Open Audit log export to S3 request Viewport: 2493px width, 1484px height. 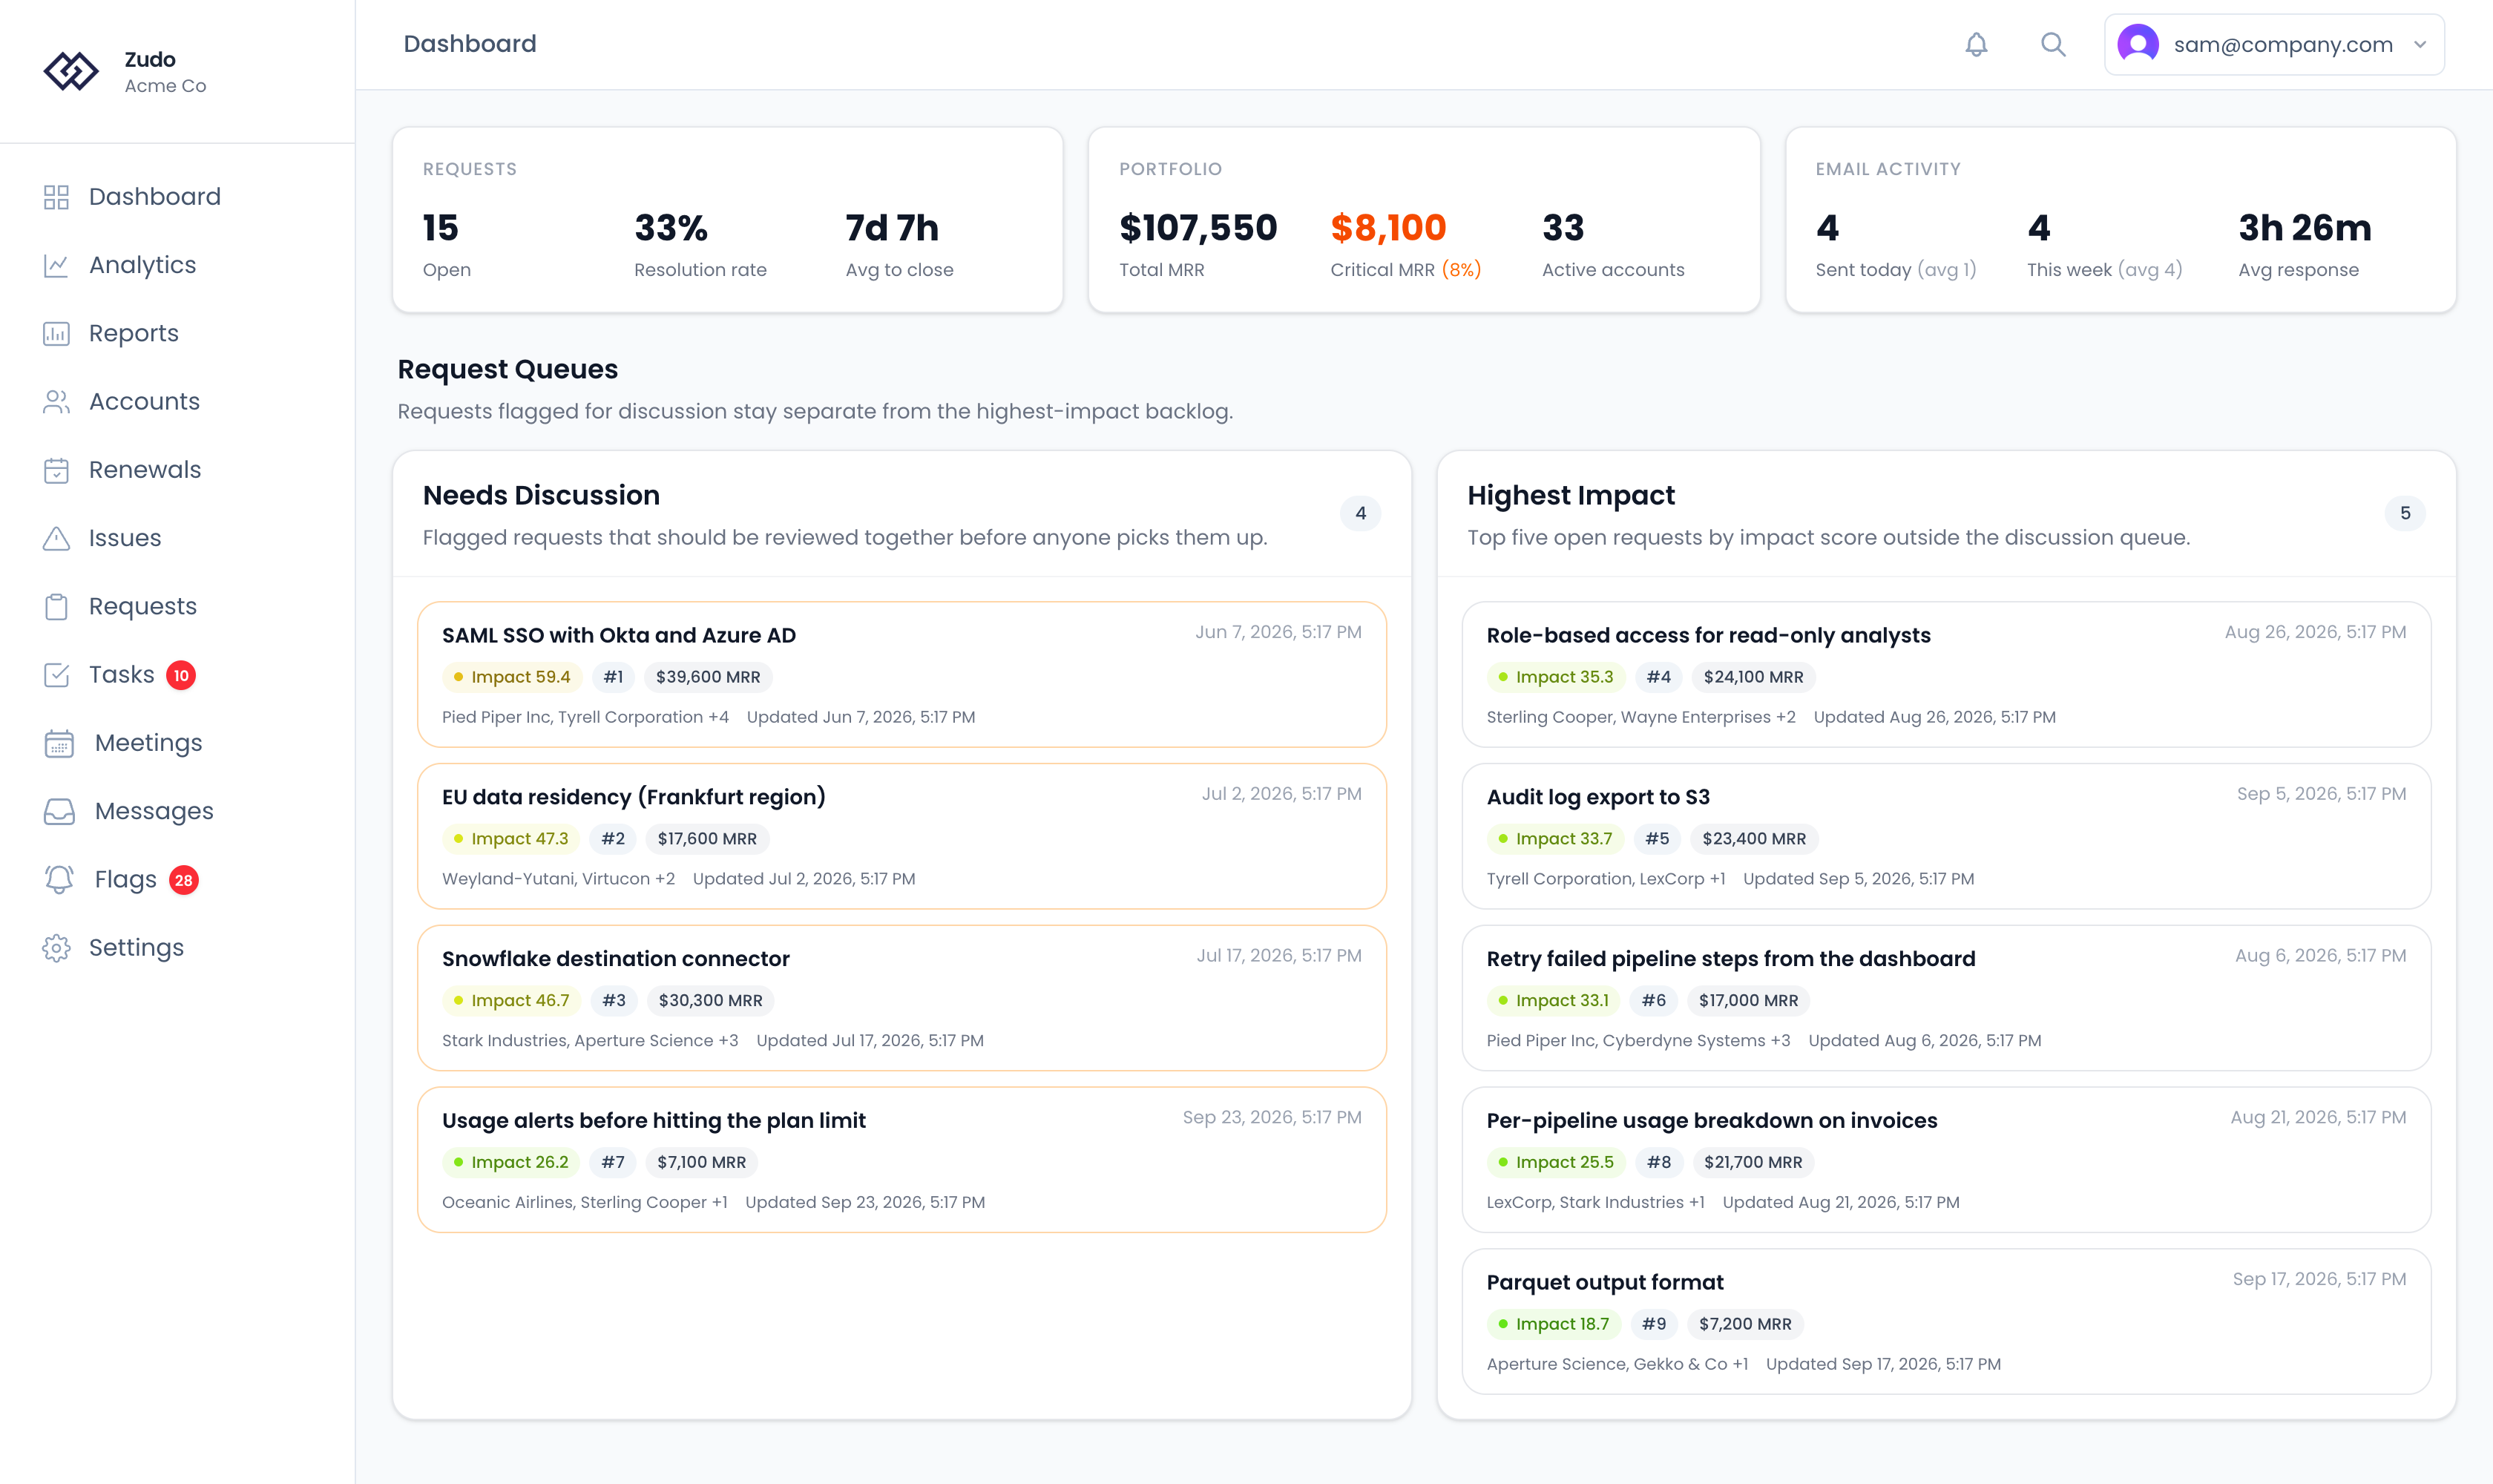(1946, 836)
